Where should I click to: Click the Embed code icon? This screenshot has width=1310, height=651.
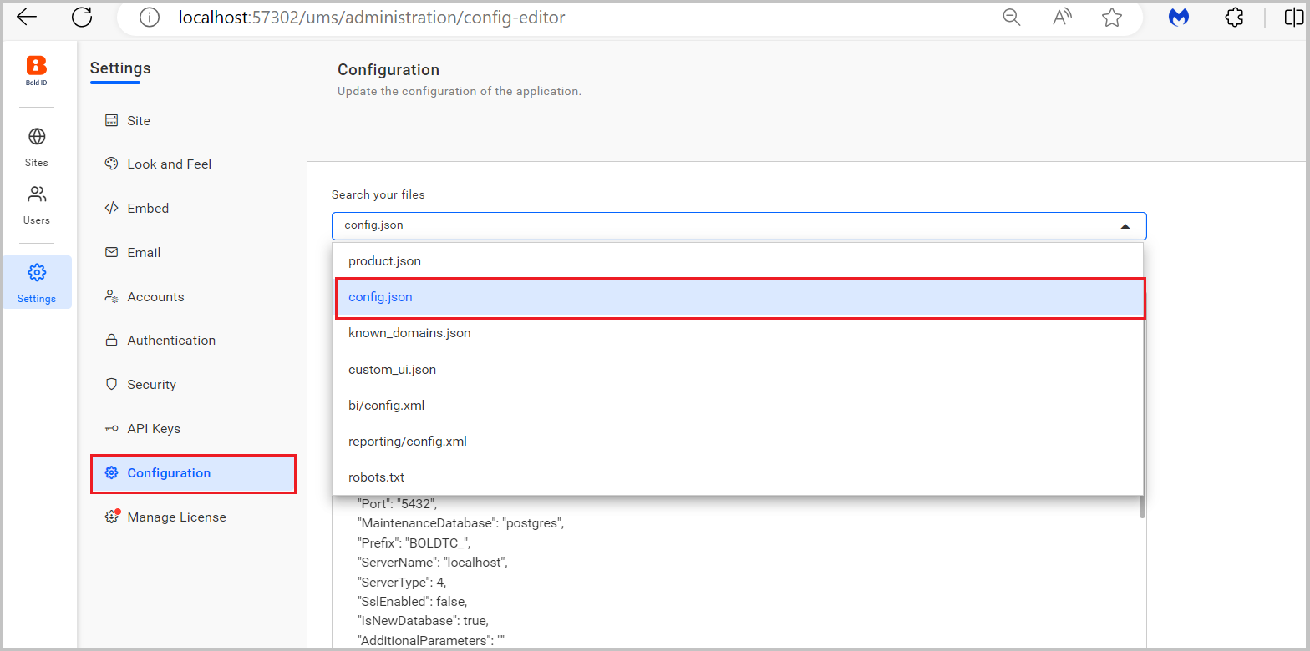tap(111, 208)
